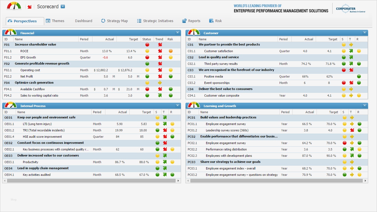This screenshot has height=212, width=377.
Task: Click the red status indicator for EPS Growth
Action: (x=147, y=57)
